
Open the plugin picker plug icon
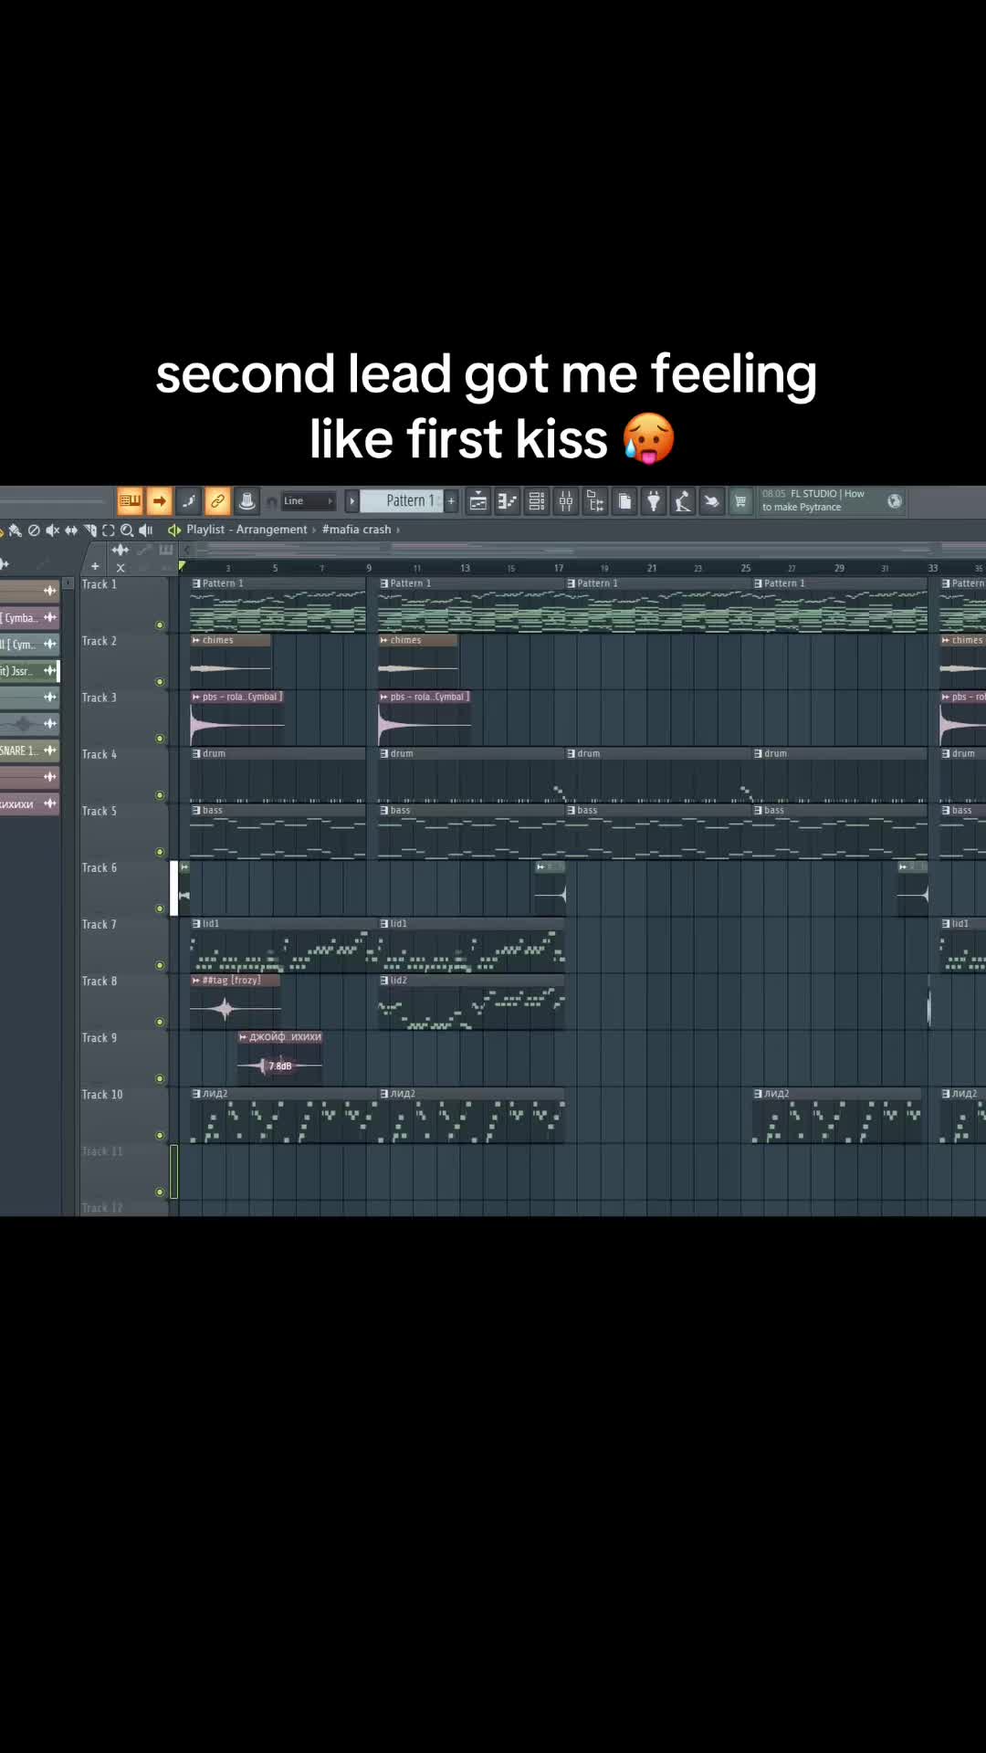click(x=654, y=501)
